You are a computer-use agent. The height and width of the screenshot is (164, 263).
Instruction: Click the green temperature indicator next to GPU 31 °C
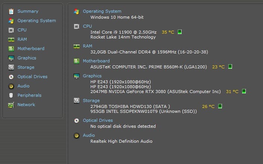coord(244,91)
